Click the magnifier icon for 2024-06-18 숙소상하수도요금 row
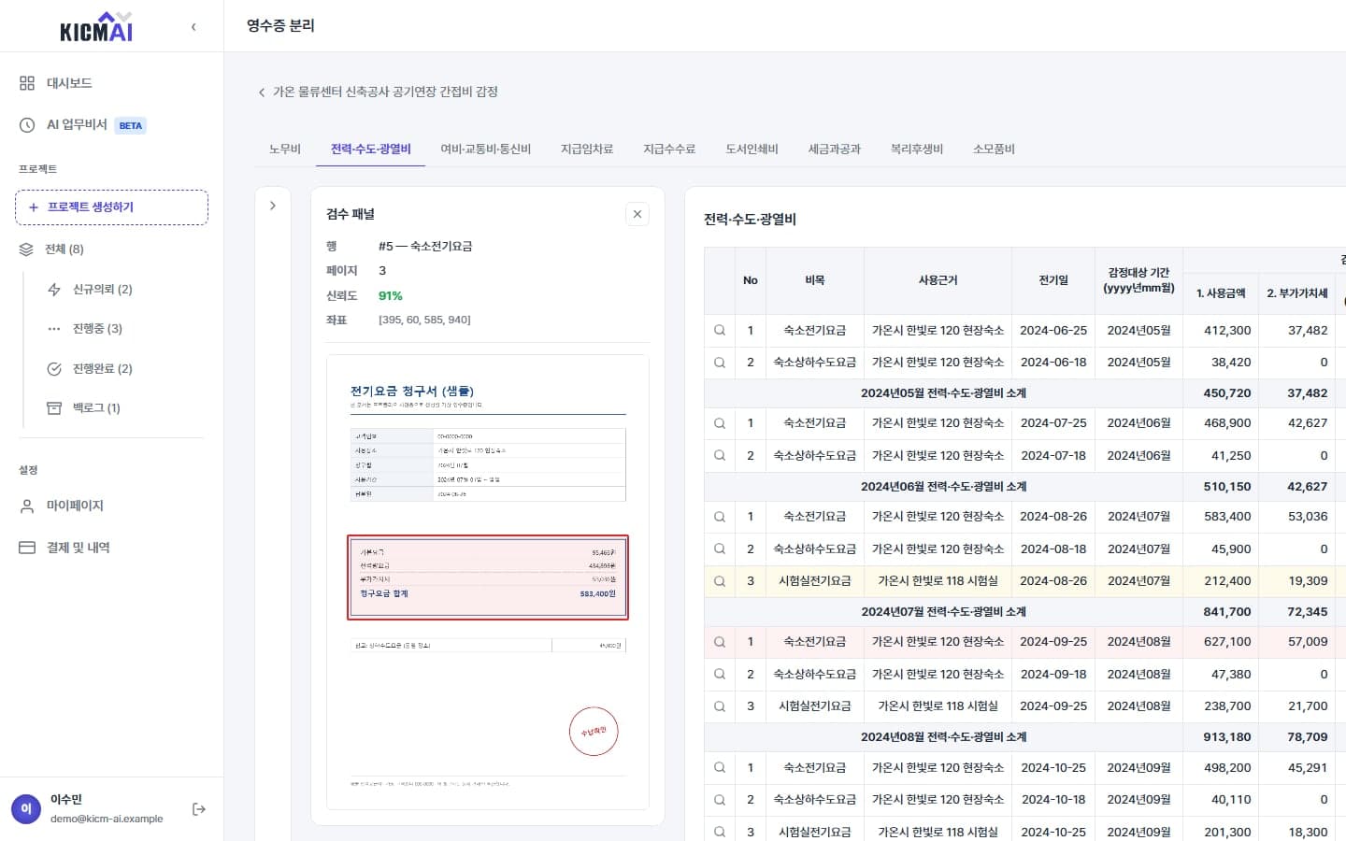 720,363
